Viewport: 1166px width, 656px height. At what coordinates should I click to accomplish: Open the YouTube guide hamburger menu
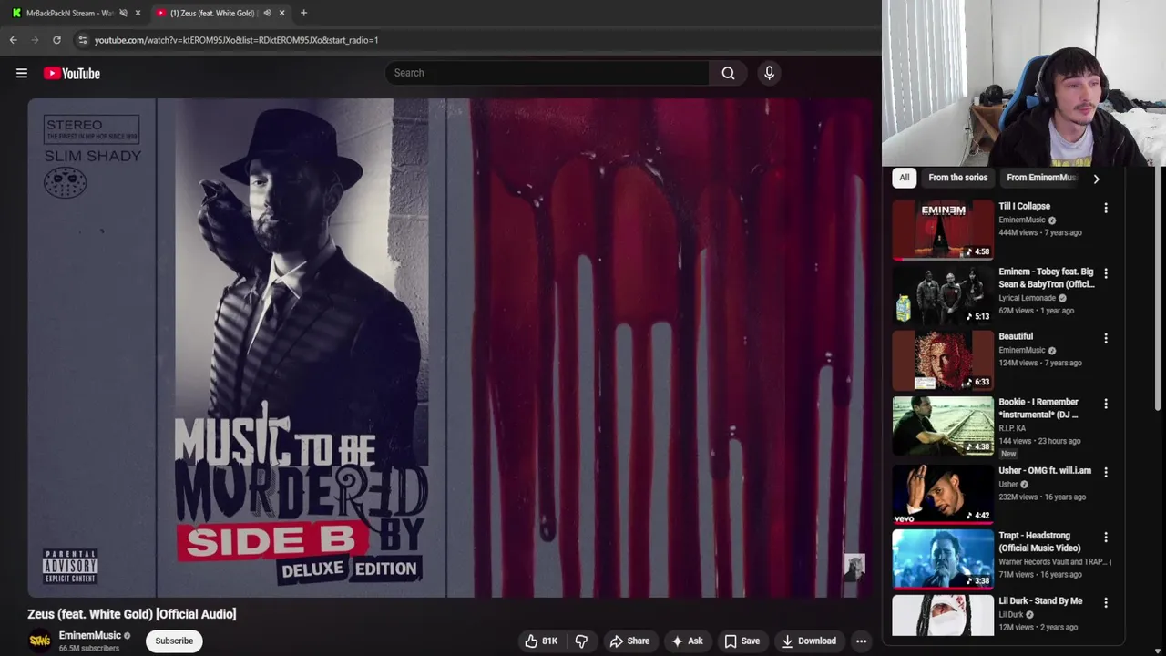(22, 73)
